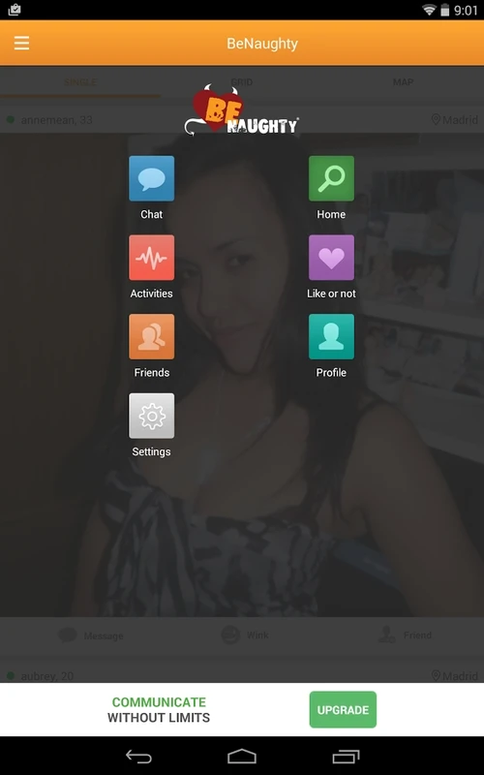Toggle the hamburger menu icon

click(21, 44)
